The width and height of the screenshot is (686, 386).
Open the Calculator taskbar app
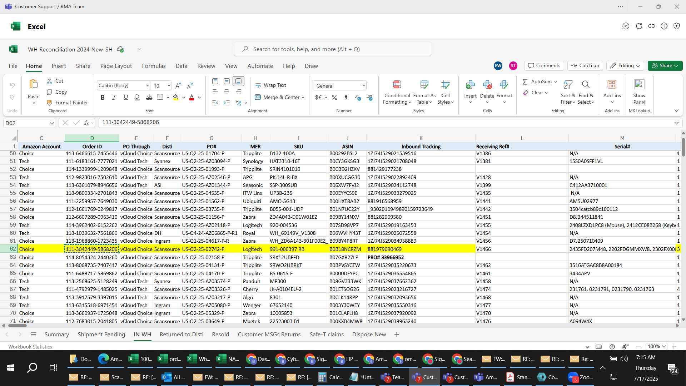tap(331, 377)
